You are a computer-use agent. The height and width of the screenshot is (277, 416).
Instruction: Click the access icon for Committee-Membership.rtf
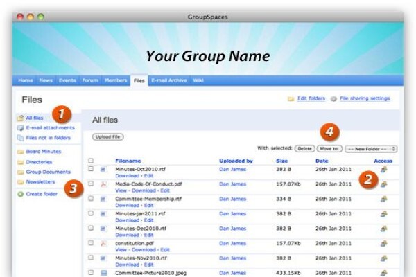(x=383, y=199)
